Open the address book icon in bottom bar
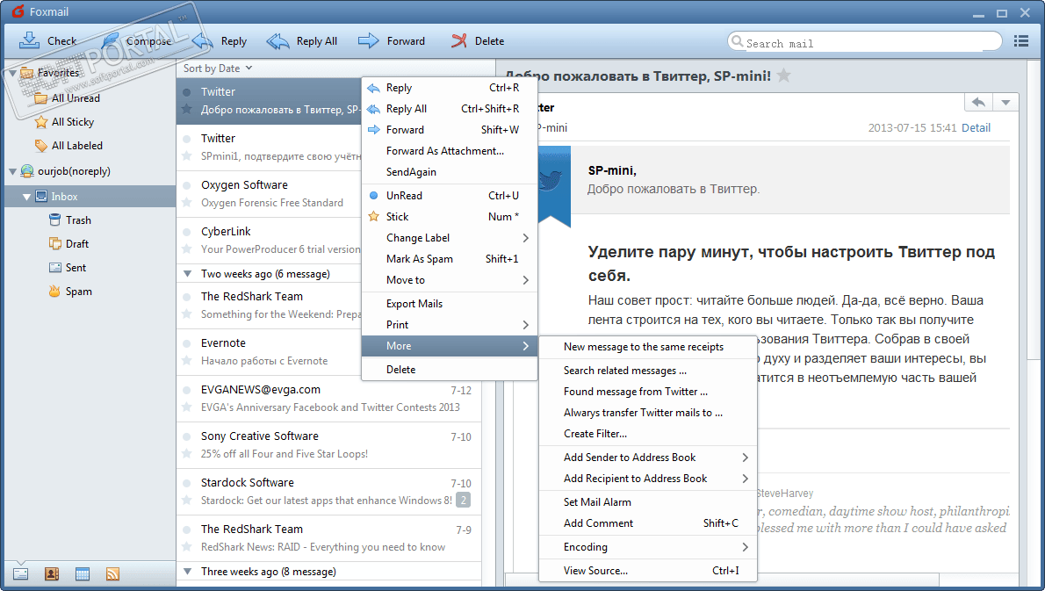Viewport: 1045px width, 591px height. [51, 573]
